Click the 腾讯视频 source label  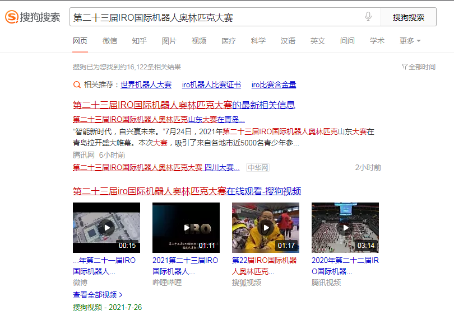click(x=326, y=283)
